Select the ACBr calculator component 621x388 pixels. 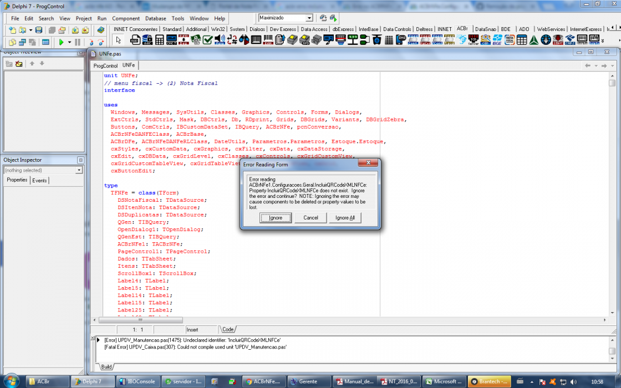(160, 40)
